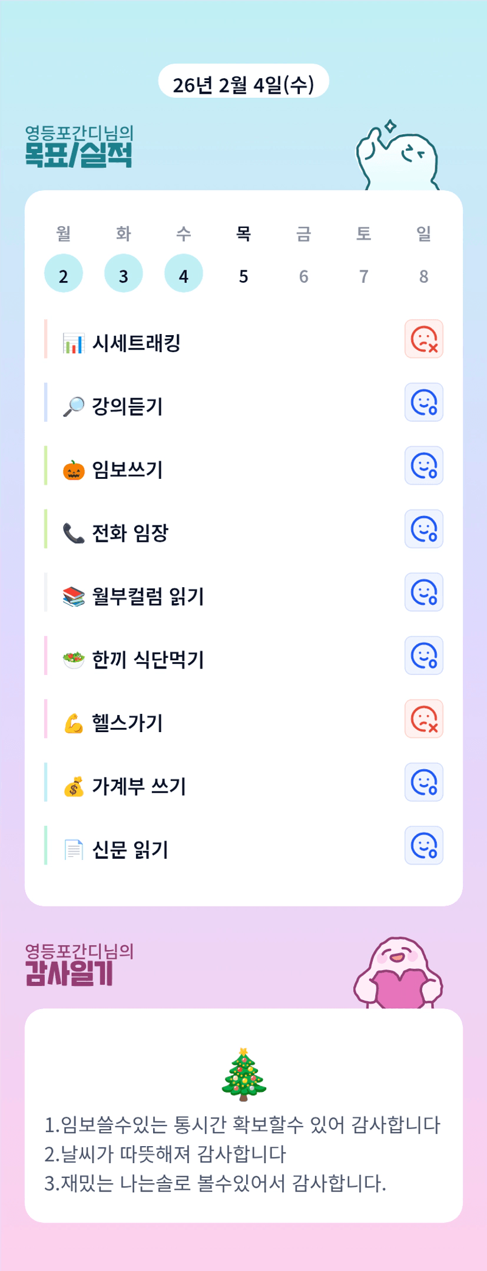This screenshot has height=1271, width=487.
Task: Select Wednesday the 4th
Action: click(184, 274)
